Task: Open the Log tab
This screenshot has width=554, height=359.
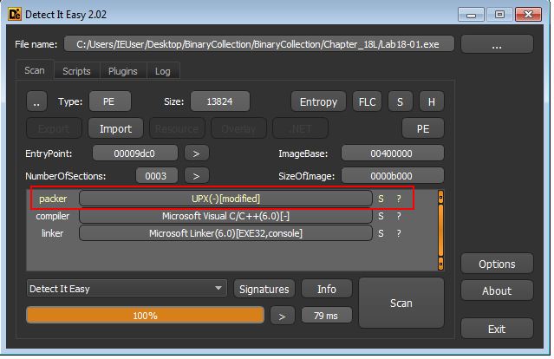Action: [162, 71]
